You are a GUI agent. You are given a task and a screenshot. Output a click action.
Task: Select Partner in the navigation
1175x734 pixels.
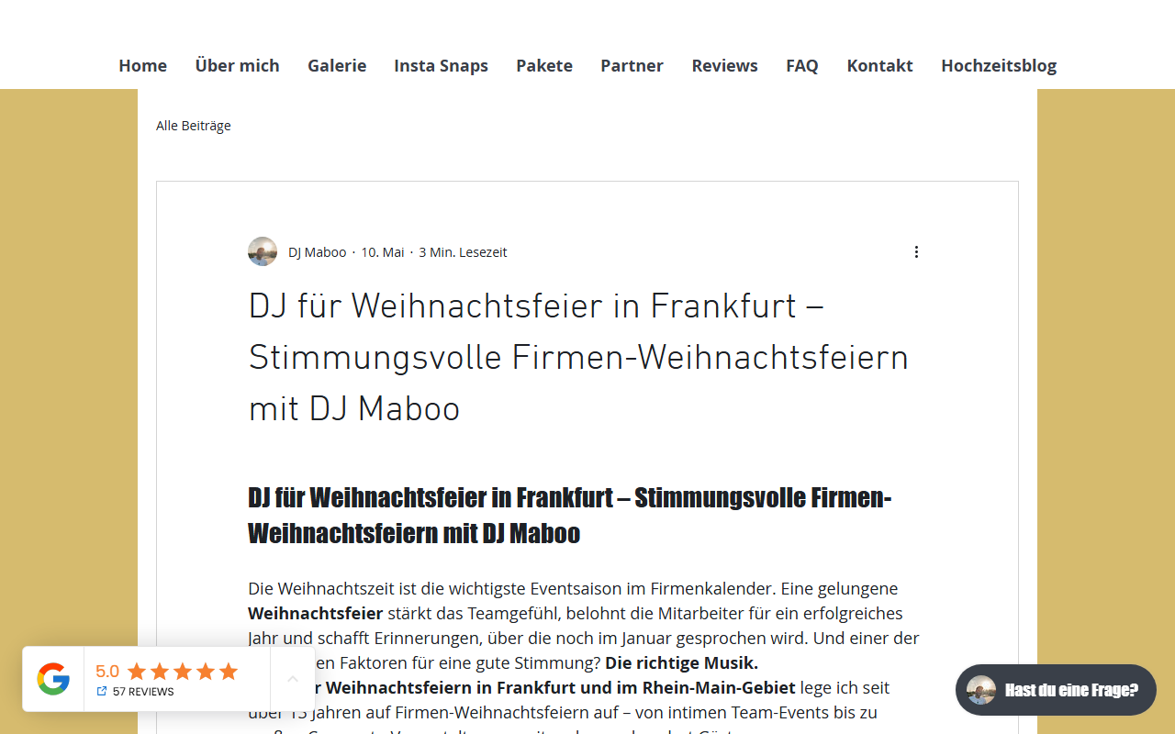click(x=632, y=65)
